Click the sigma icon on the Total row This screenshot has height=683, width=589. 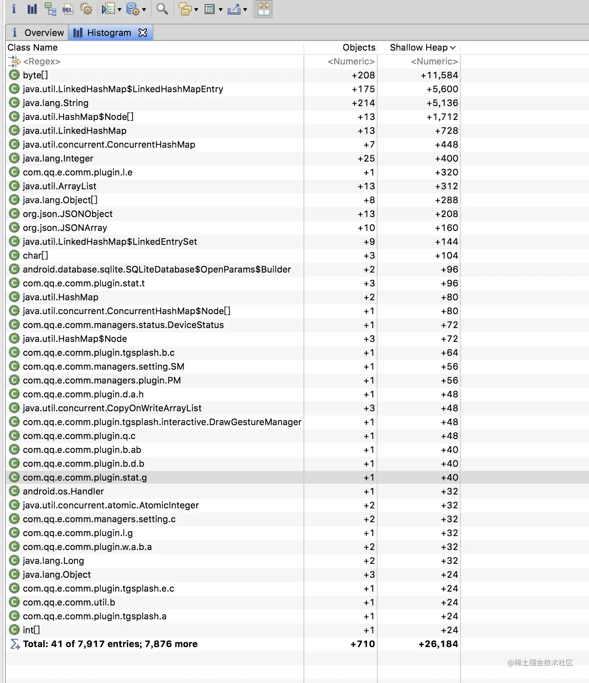[x=15, y=644]
